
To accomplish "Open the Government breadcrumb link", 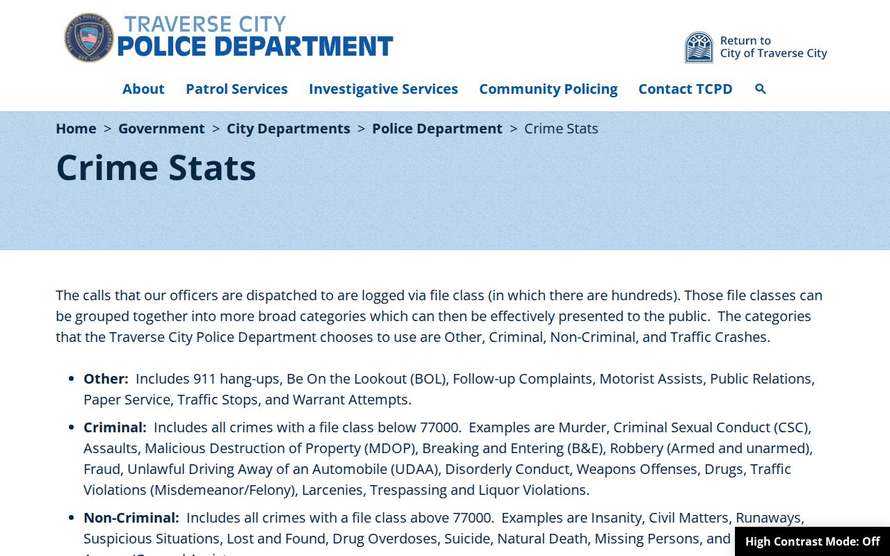I will pos(161,129).
